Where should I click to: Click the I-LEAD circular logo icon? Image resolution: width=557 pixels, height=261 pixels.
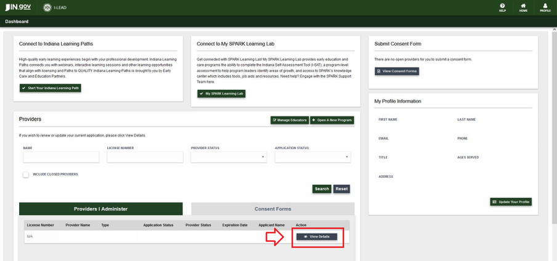point(48,7)
